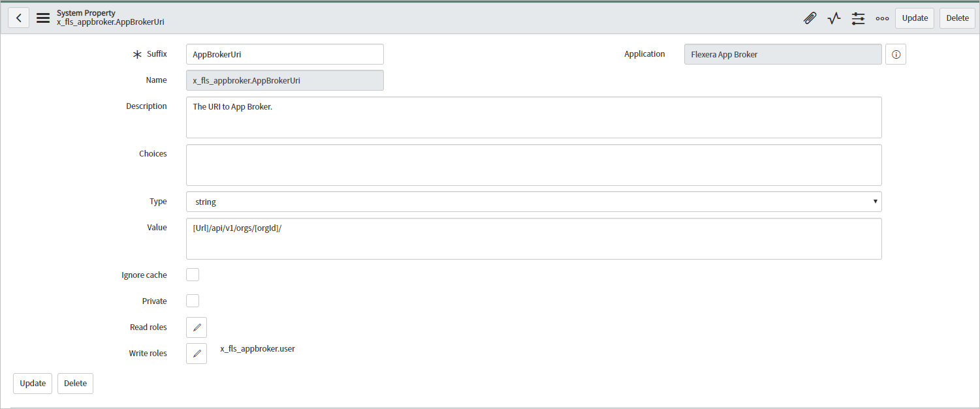980x409 pixels.
Task: Click the Suffix field label
Action: [157, 54]
